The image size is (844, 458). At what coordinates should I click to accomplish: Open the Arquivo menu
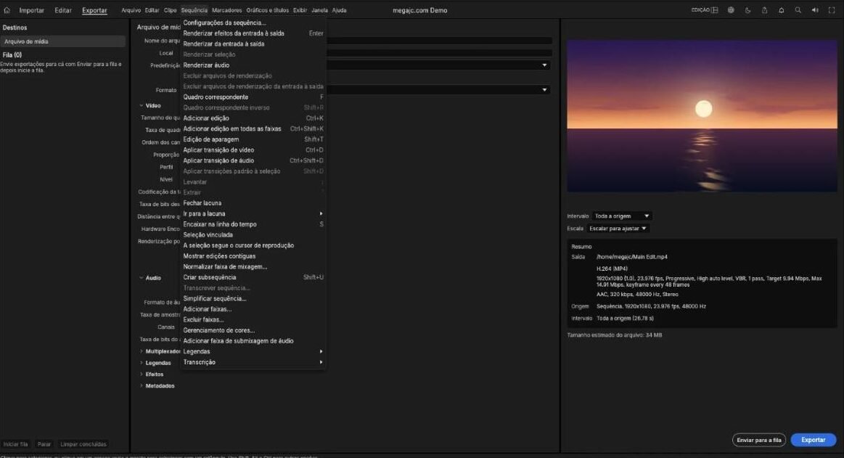tap(131, 10)
